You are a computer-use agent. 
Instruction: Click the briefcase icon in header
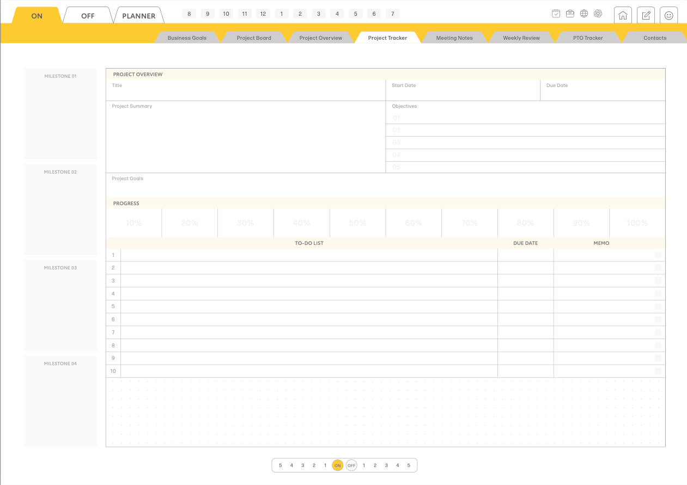point(570,14)
